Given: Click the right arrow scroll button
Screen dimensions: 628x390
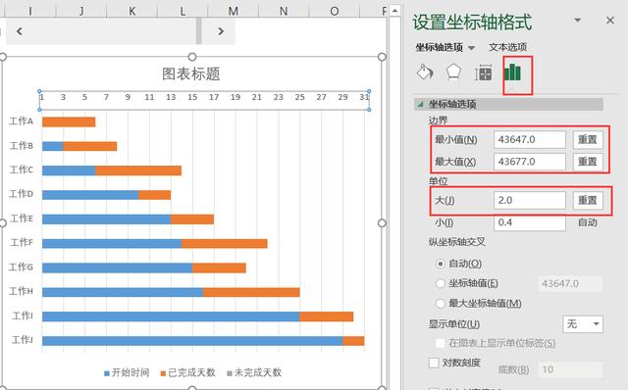Looking at the screenshot, I should pos(220,30).
